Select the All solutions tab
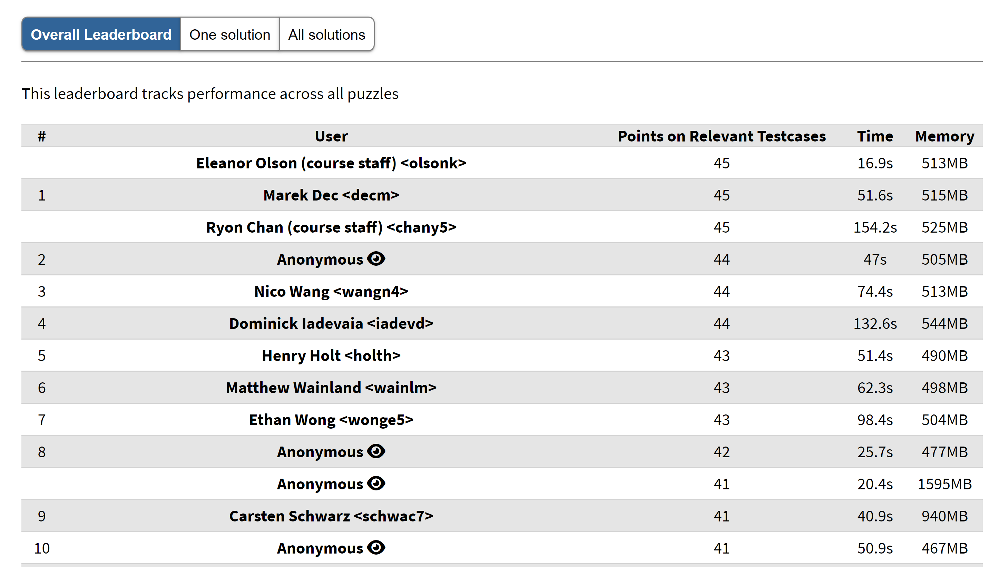Screen dimensions: 999x567 pyautogui.click(x=326, y=34)
